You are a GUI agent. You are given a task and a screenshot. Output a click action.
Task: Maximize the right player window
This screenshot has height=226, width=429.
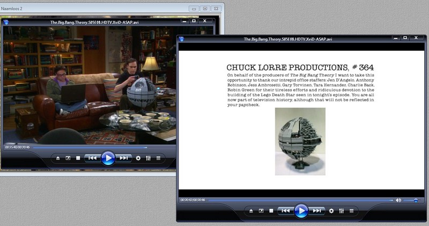(405, 38)
